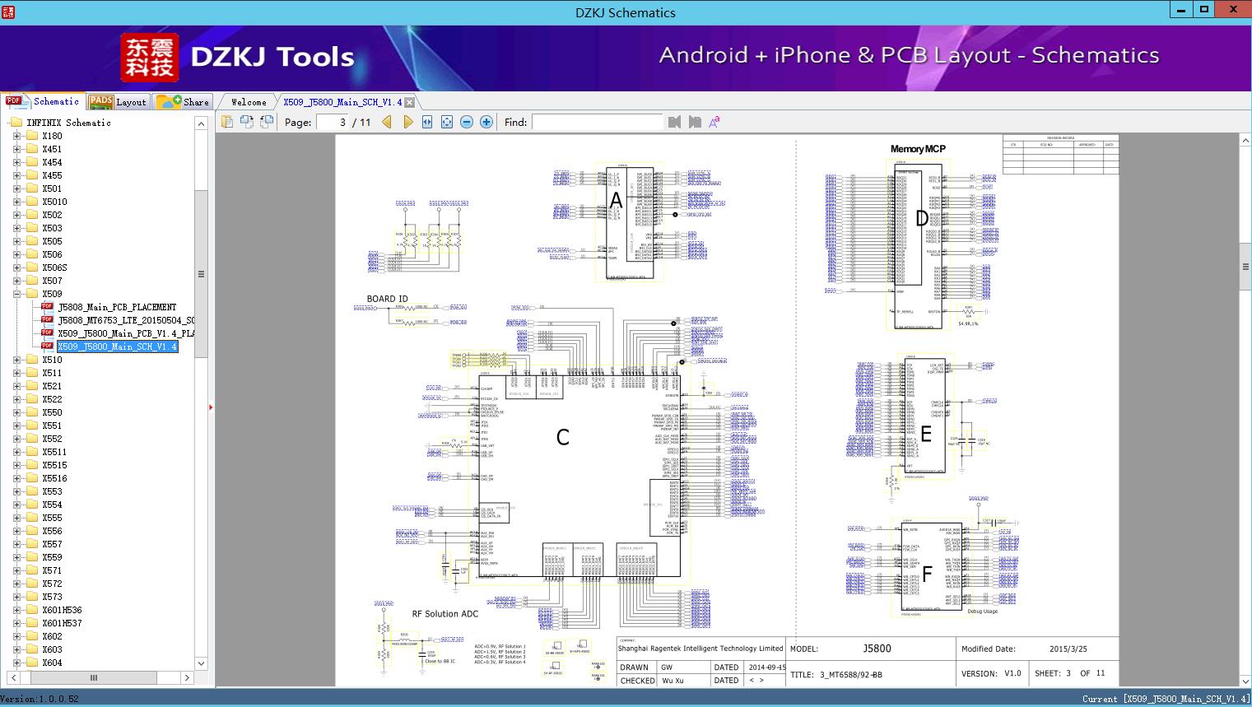Expand the X510 folder

pos(17,360)
